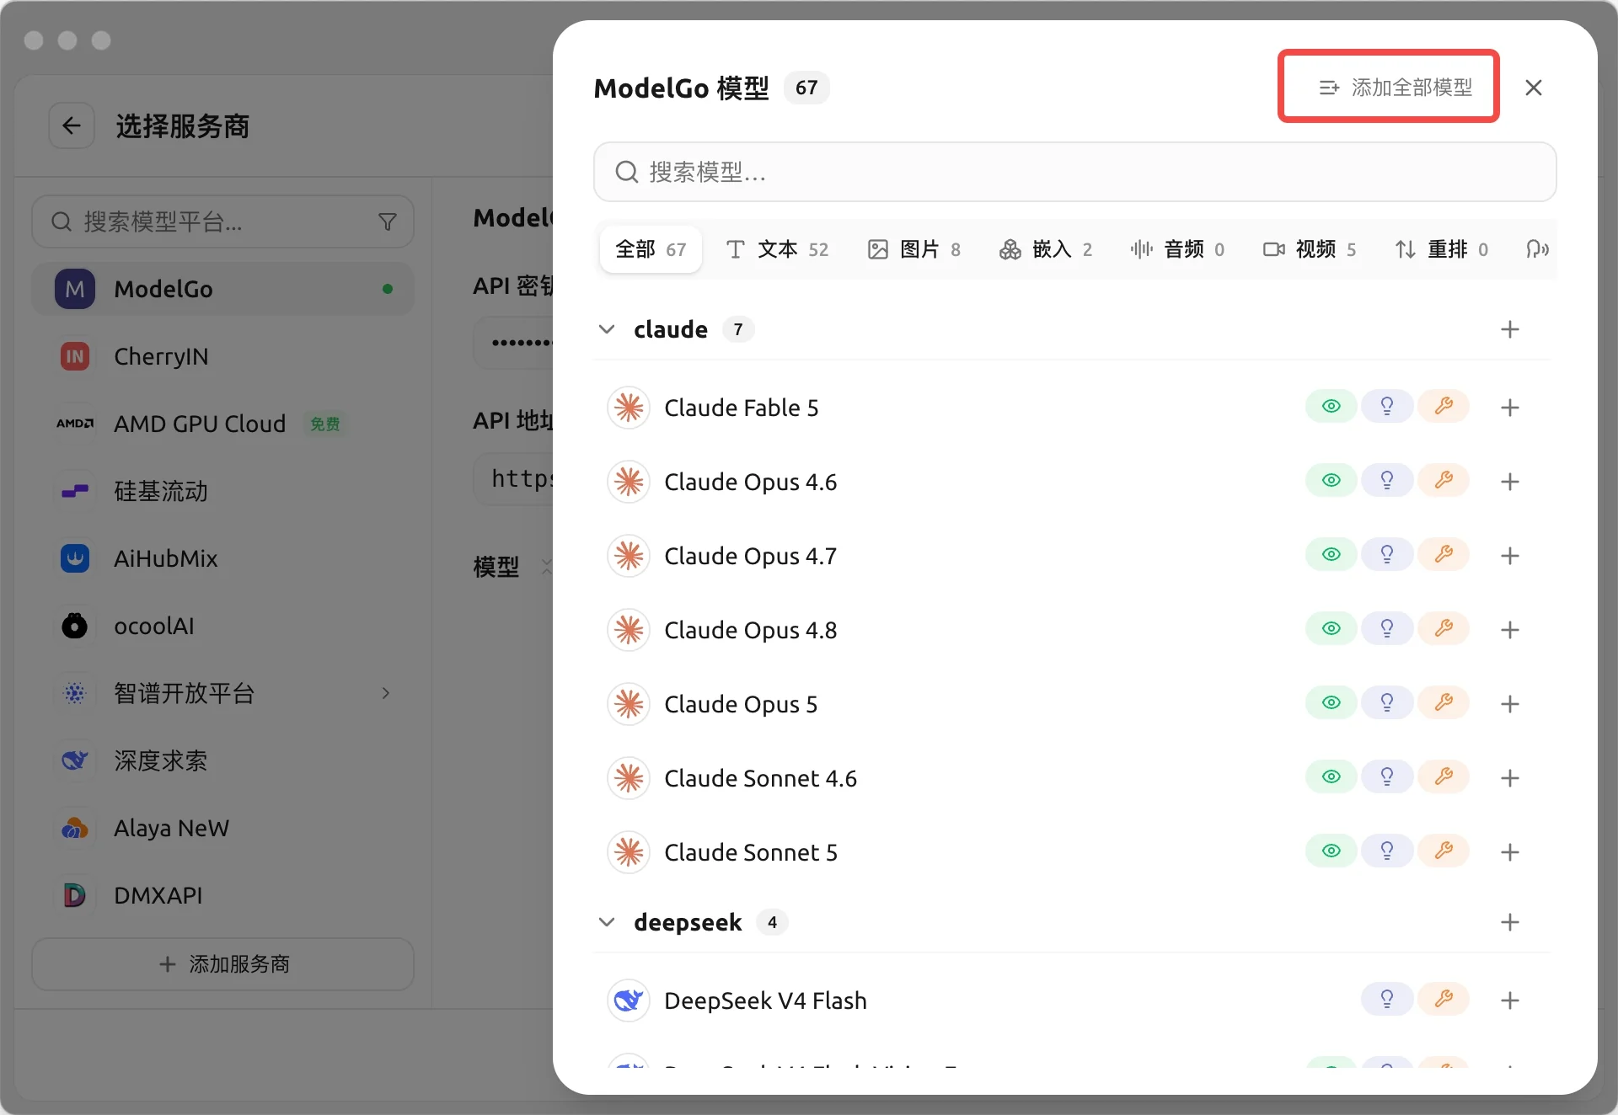Switch to the 重排 tab
Viewport: 1618px width, 1115px height.
click(1442, 249)
